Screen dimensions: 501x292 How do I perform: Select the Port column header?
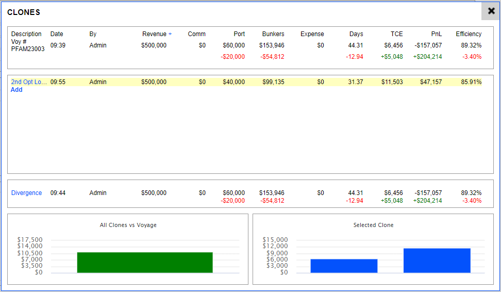239,34
